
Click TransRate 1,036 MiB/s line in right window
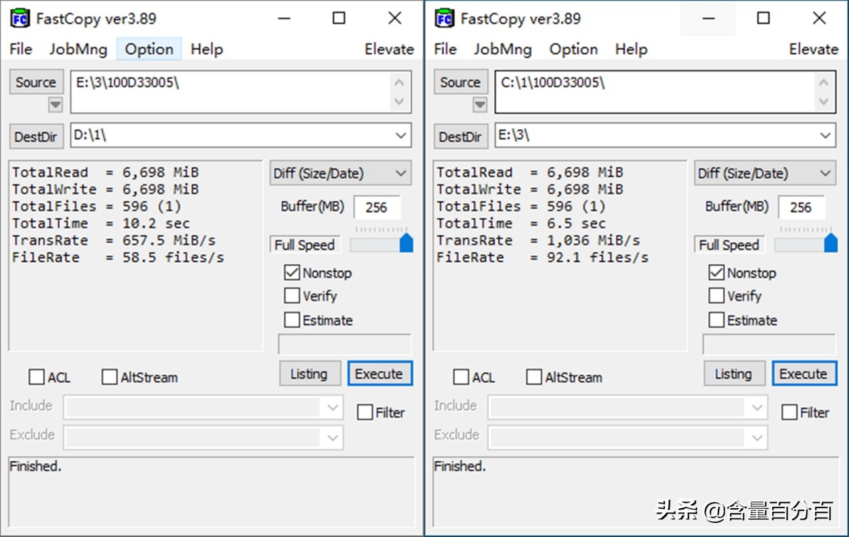[x=538, y=240]
